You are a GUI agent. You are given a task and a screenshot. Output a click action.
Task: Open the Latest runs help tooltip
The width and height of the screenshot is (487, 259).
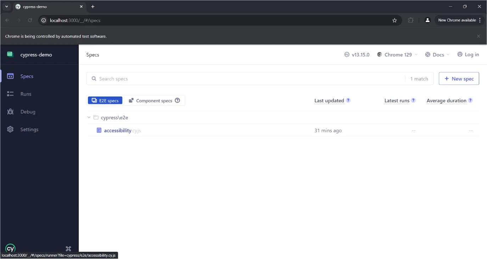413,100
